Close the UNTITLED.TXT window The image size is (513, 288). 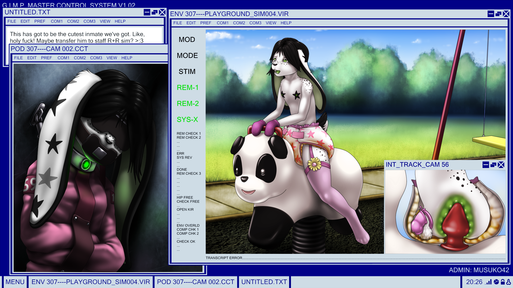click(162, 12)
